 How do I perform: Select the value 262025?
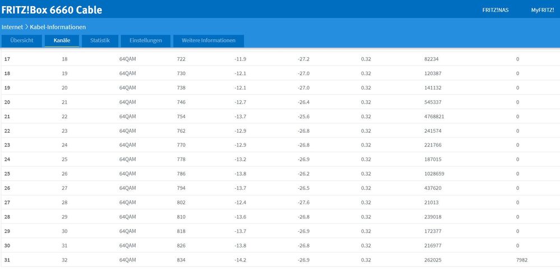[433, 260]
